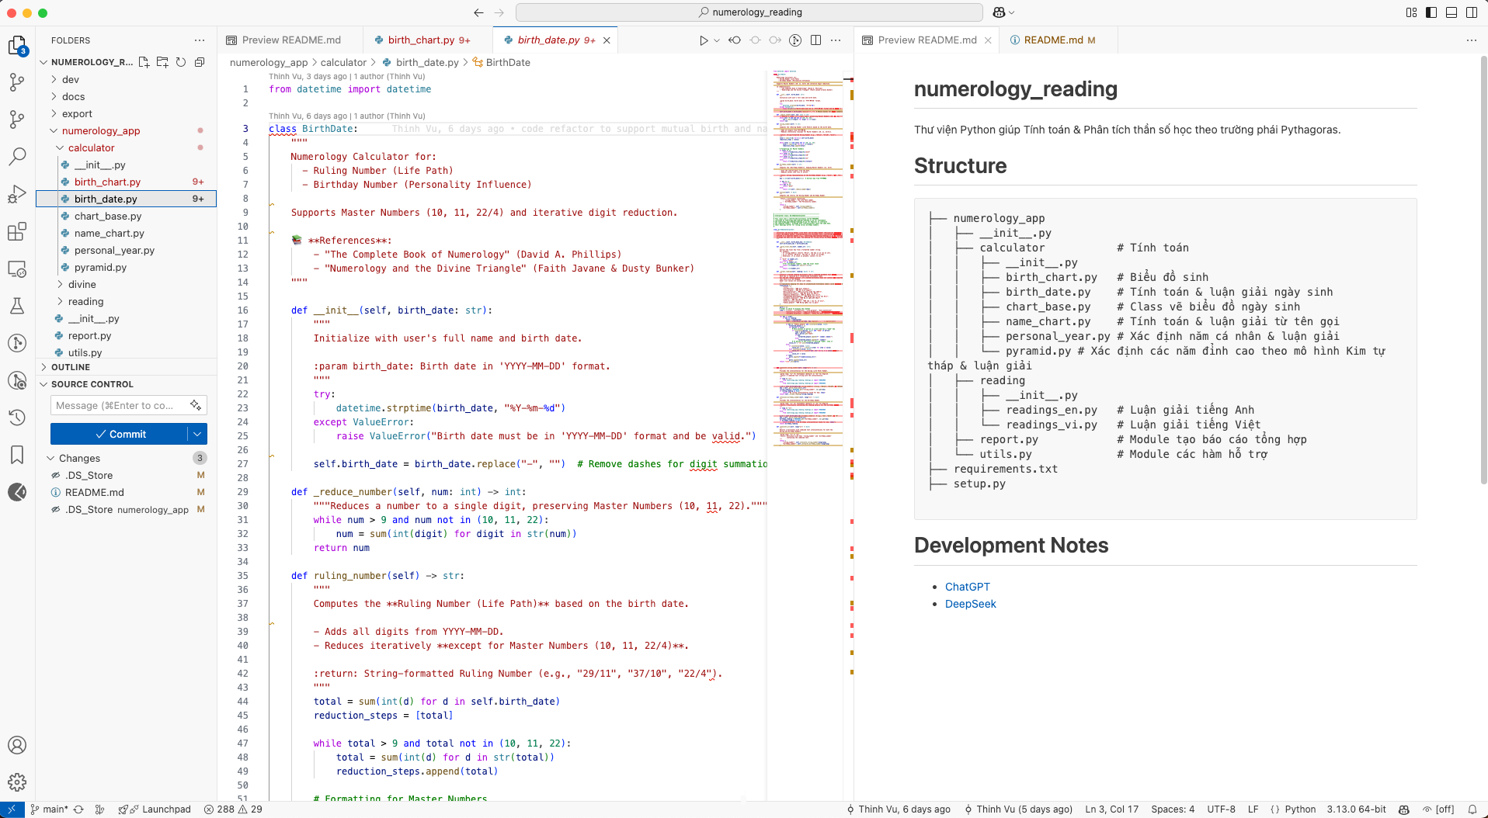
Task: Open the Source Control view
Action: click(x=17, y=82)
